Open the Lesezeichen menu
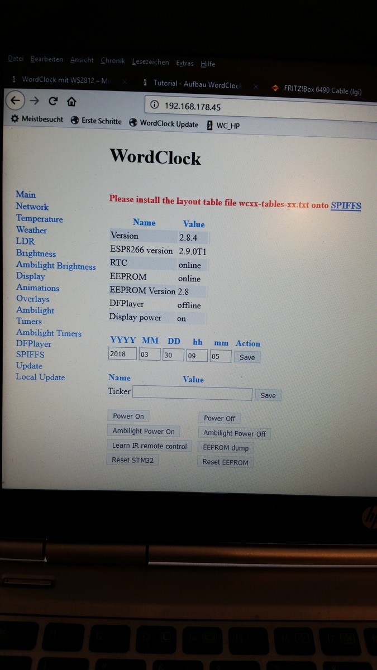 point(151,62)
